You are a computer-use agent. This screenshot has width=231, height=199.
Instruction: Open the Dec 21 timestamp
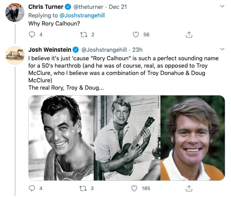(118, 7)
